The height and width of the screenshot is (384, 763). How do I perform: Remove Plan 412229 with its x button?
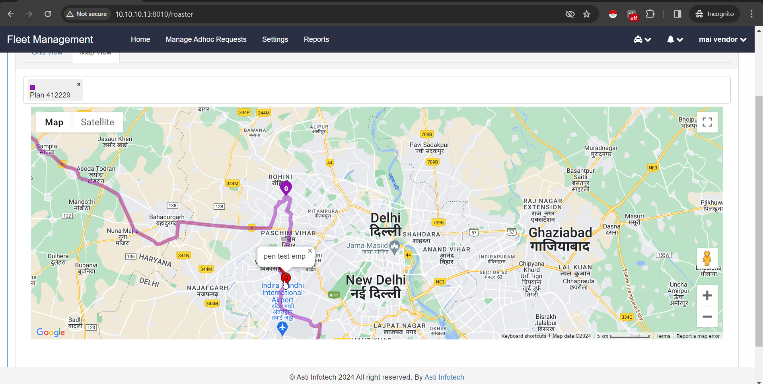click(79, 84)
